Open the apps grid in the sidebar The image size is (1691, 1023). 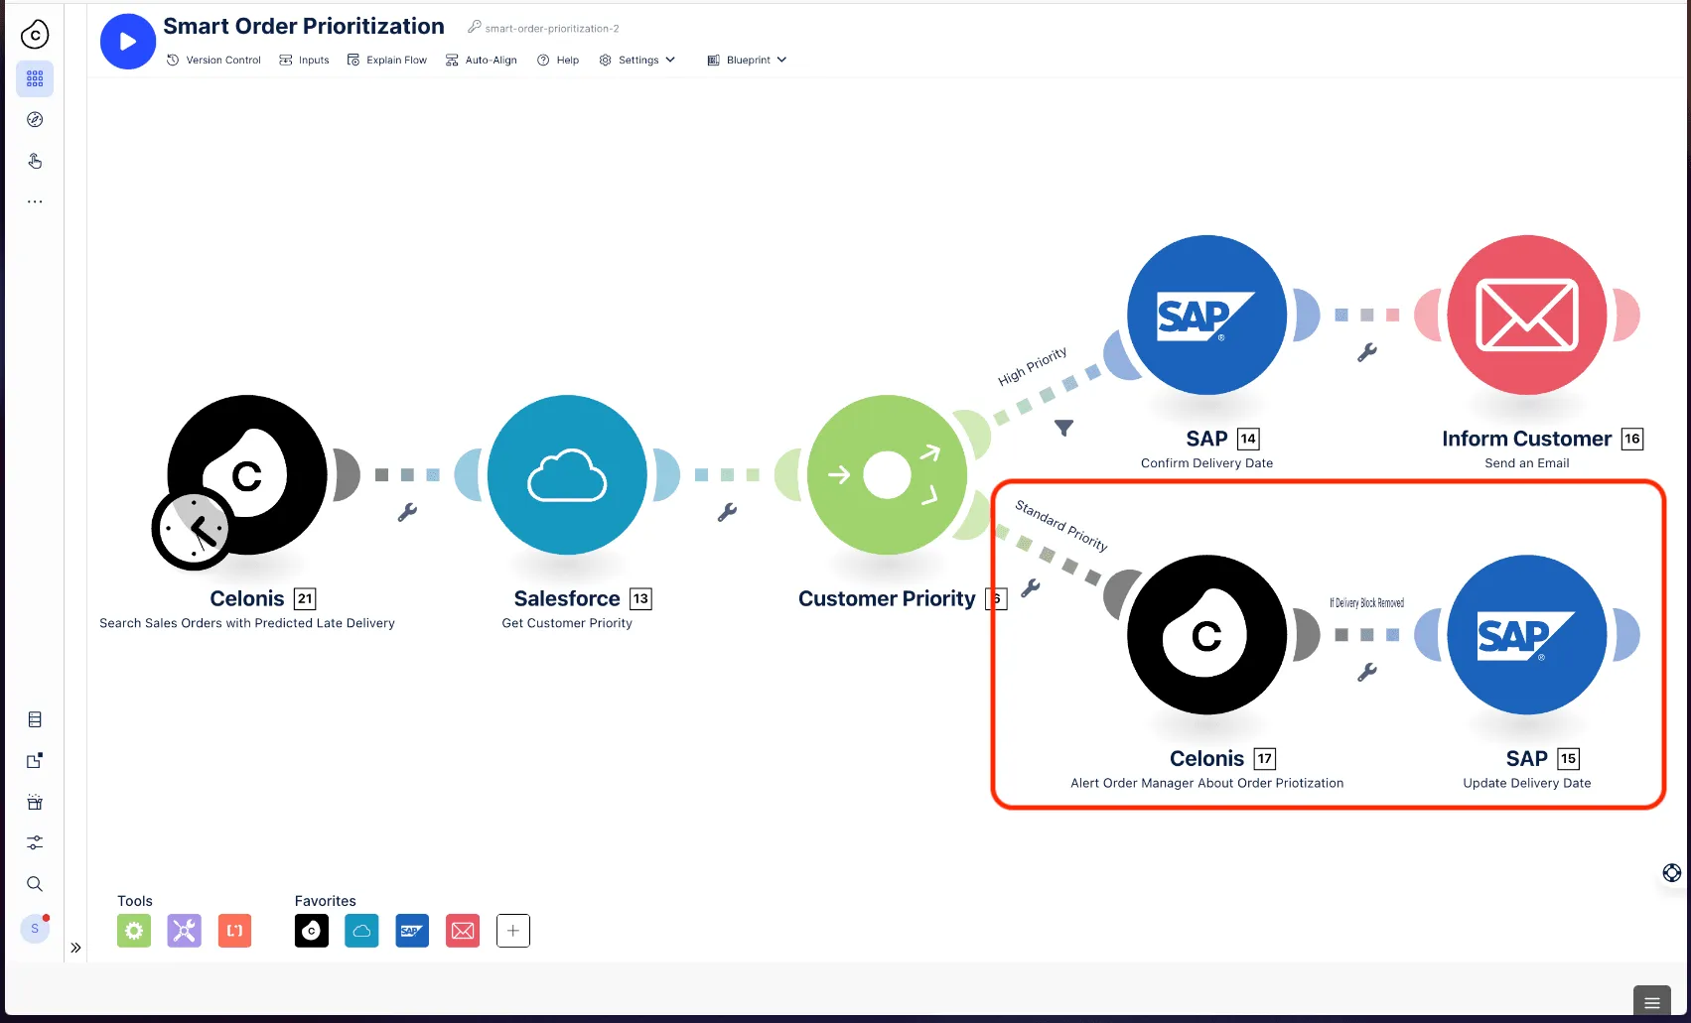[x=35, y=78]
